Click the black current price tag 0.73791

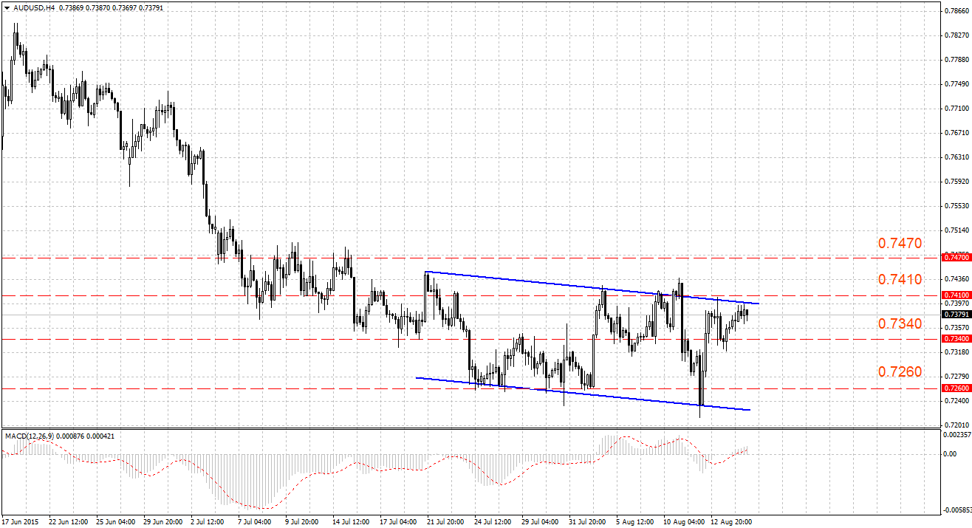(956, 315)
